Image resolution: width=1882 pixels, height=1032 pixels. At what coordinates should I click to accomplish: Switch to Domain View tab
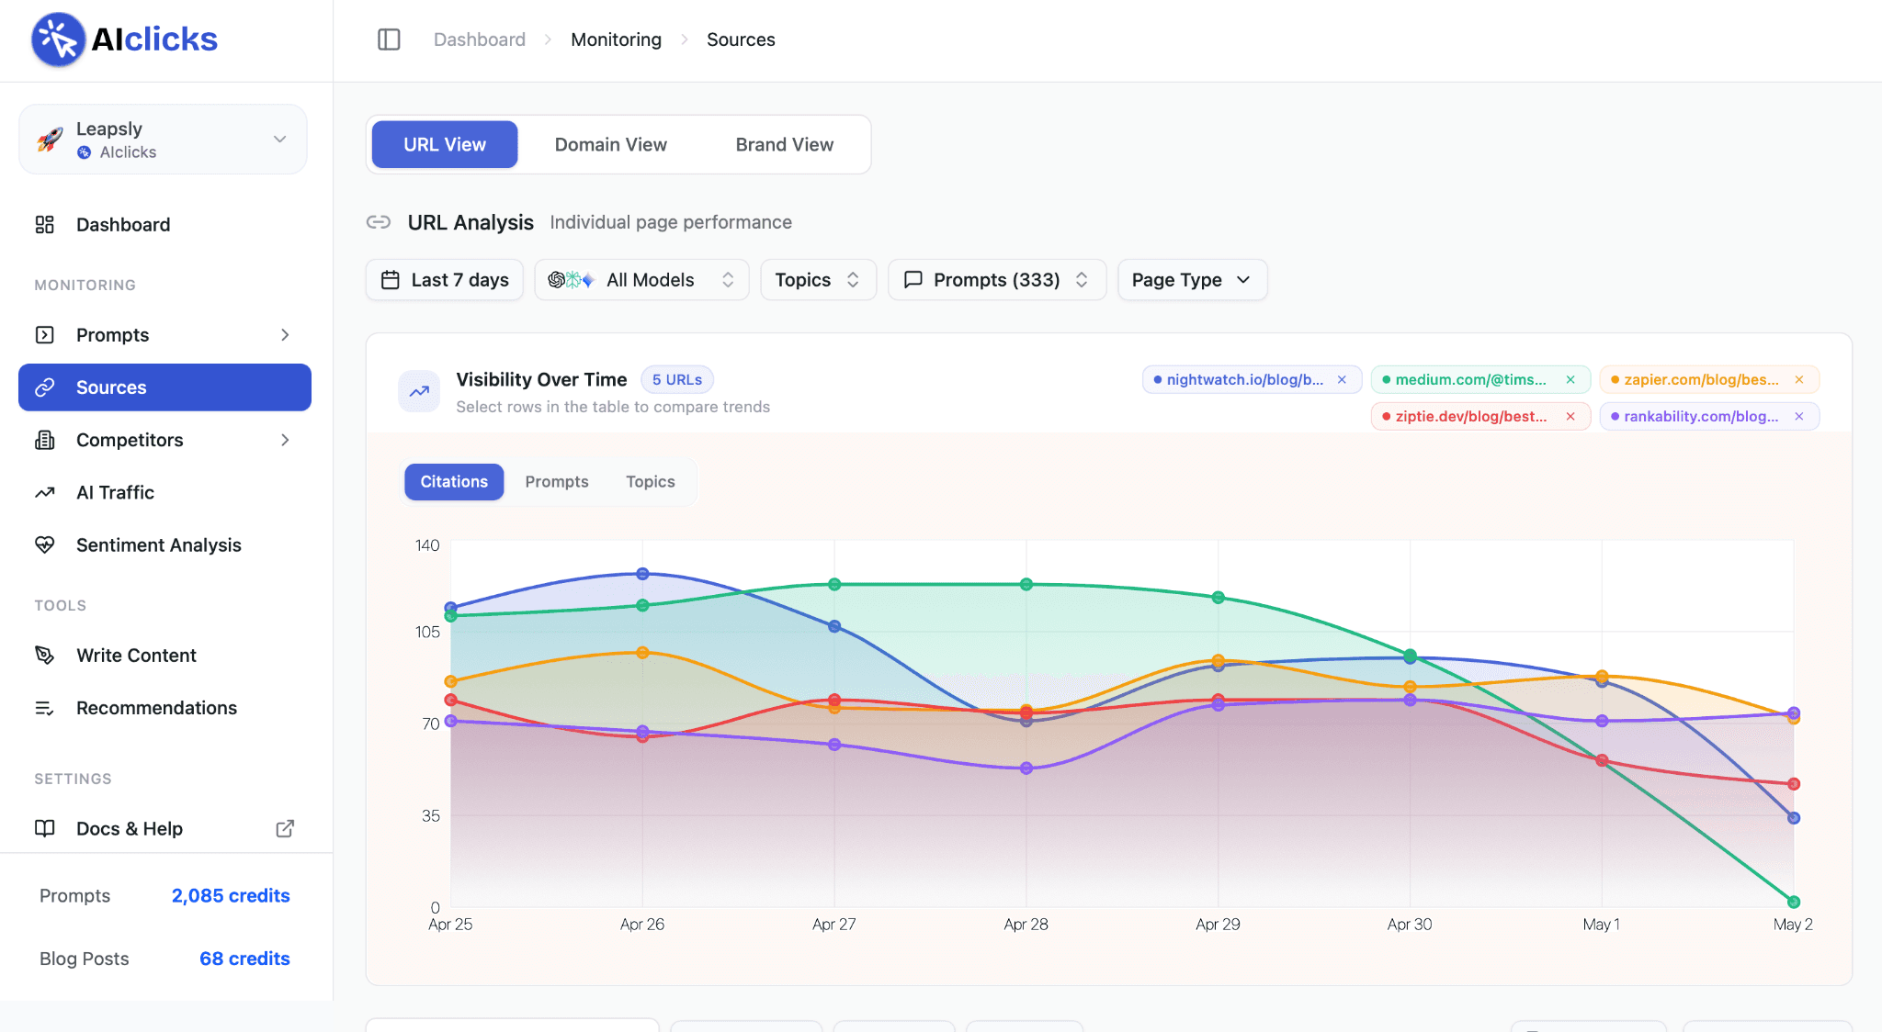(x=611, y=145)
